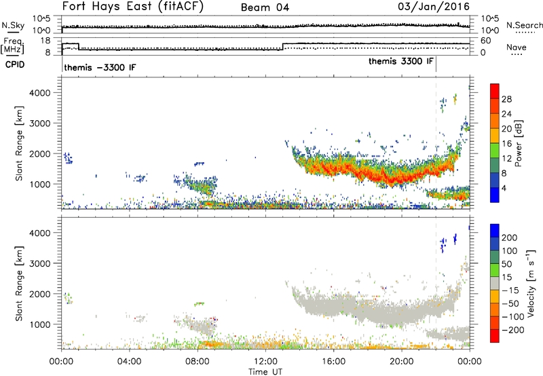Image resolution: width=543 pixels, height=376 pixels.
Task: Click the blue bottom of power colorbar
Action: pos(495,195)
